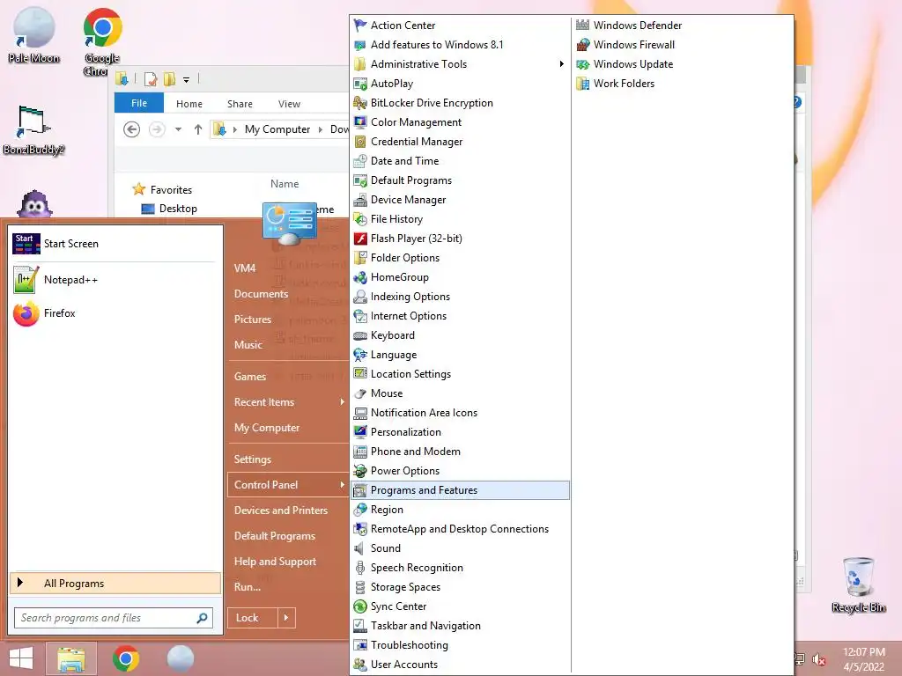Open the Mouse icon entry
902x676 pixels.
(x=360, y=393)
